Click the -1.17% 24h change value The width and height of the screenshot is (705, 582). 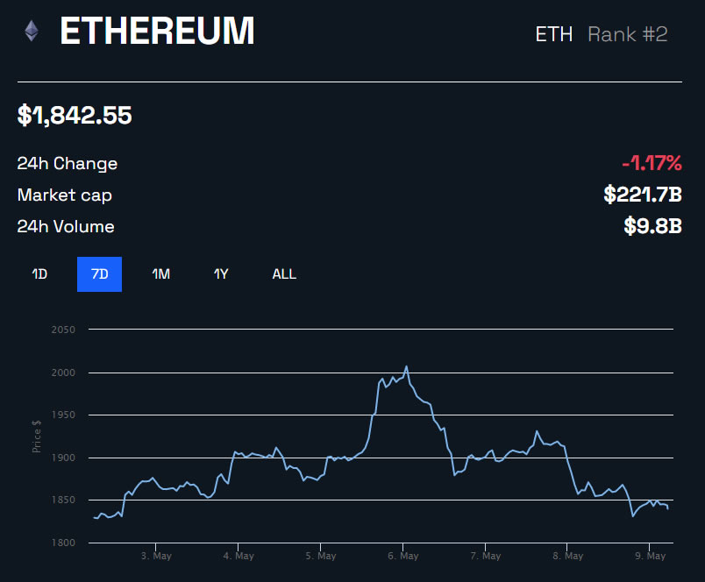click(652, 163)
